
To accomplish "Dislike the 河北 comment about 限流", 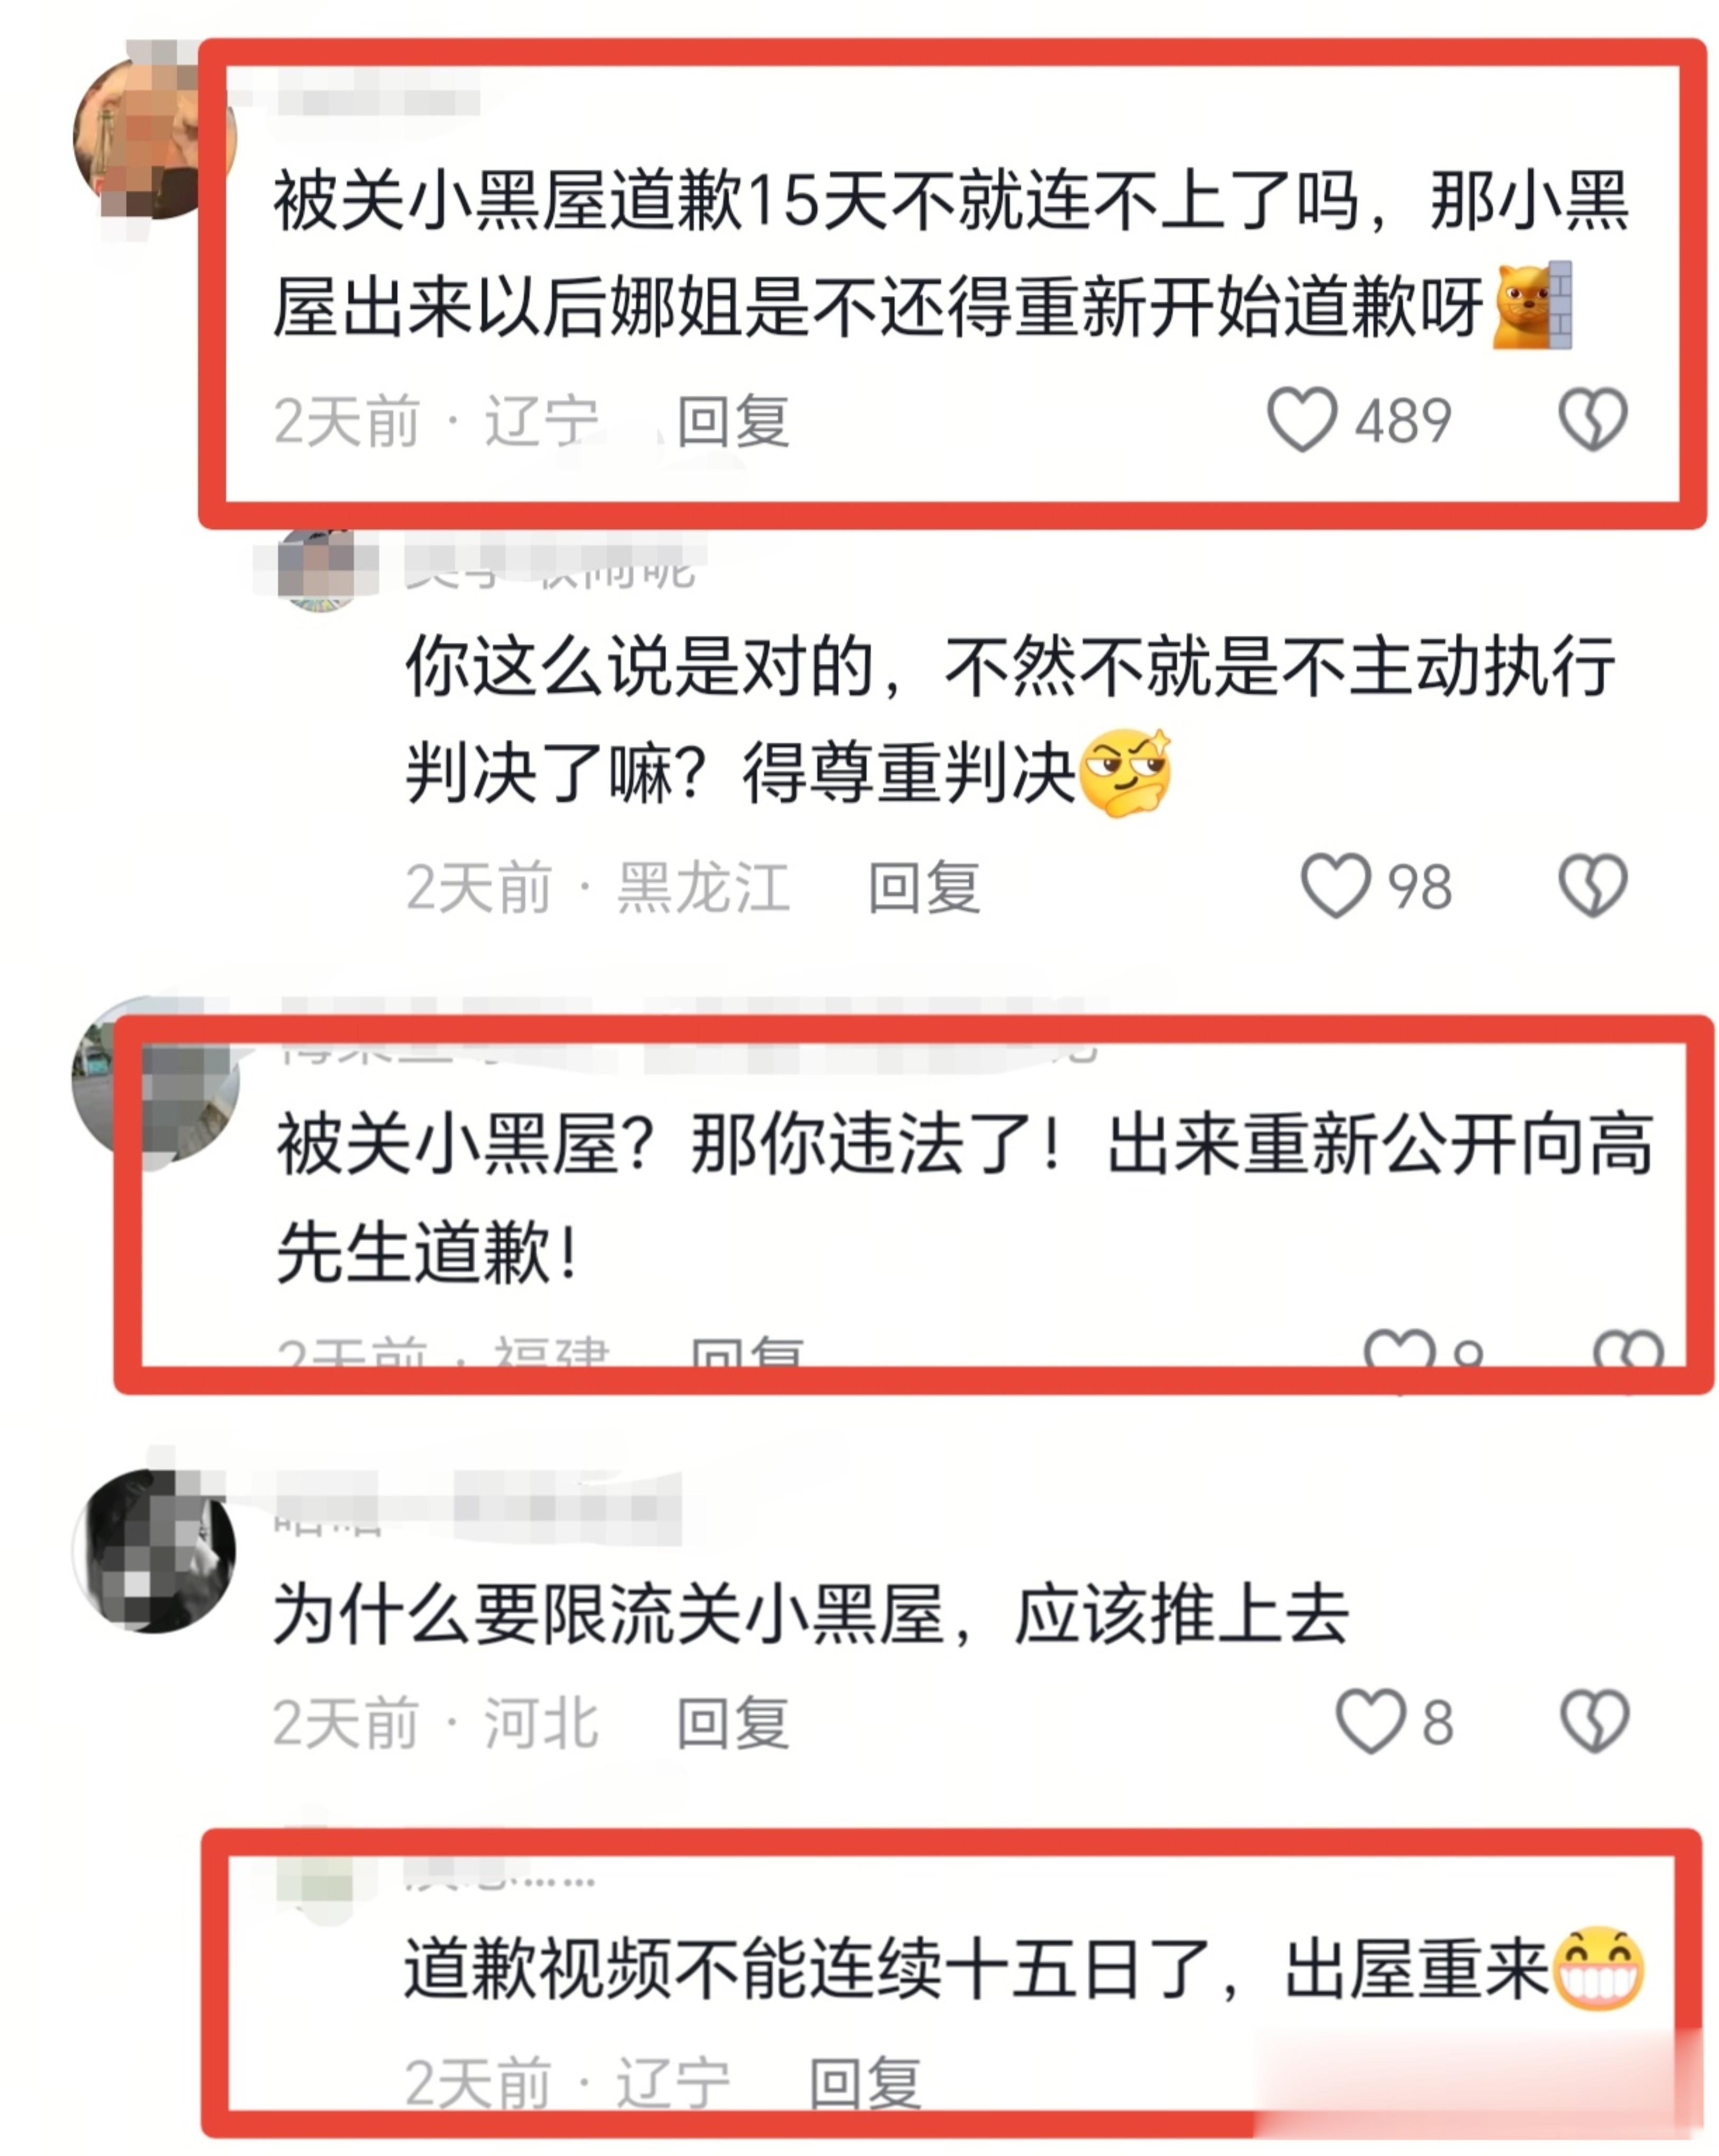I will (x=1595, y=1720).
